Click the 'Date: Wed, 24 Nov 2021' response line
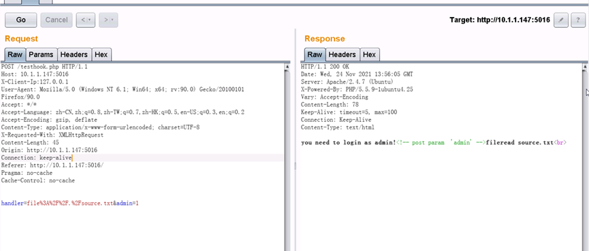The width and height of the screenshot is (589, 251). (357, 74)
